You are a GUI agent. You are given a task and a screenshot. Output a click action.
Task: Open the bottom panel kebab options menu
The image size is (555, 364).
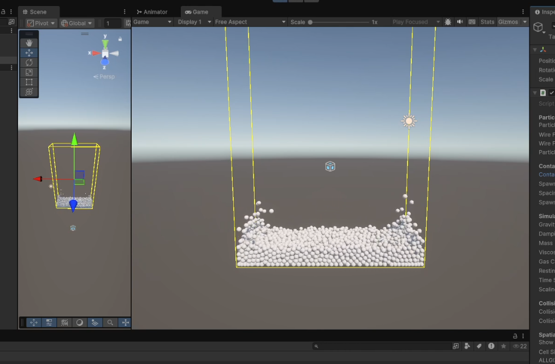click(523, 336)
